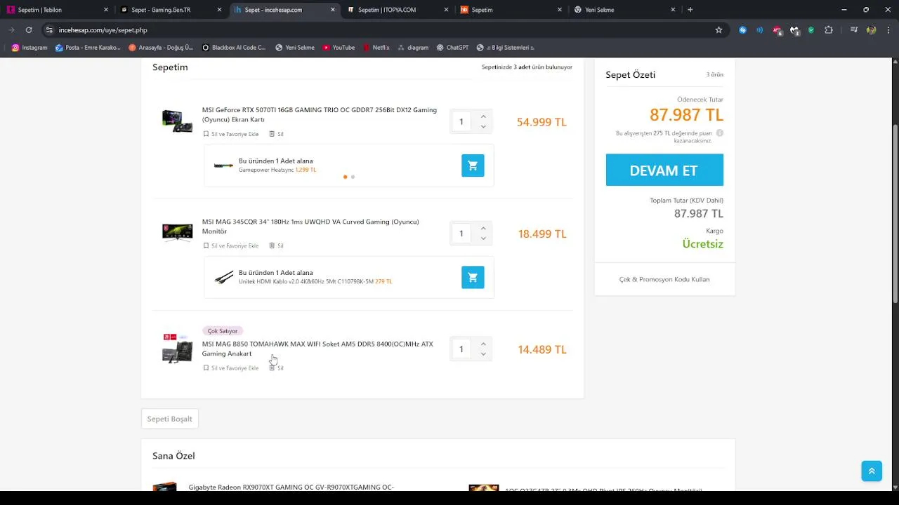Click Sil ve Favoriye Ekle for MSI MAG 345CQR monitor

231,245
